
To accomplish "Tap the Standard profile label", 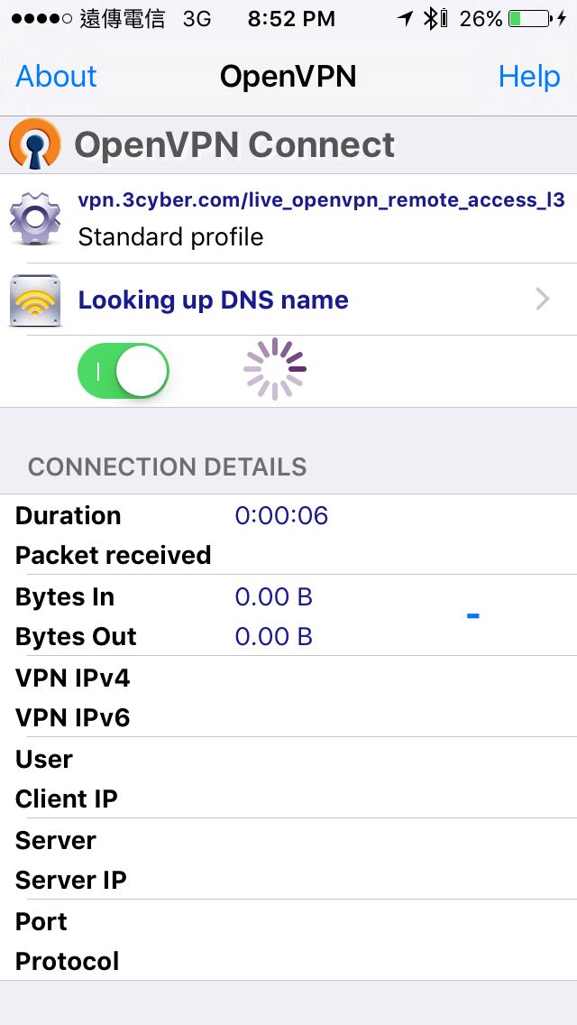I will pyautogui.click(x=171, y=237).
